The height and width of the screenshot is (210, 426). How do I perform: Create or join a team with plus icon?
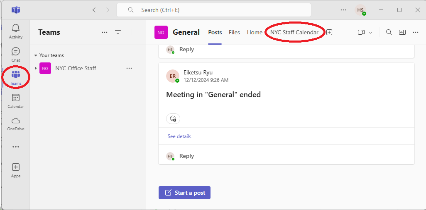tap(131, 32)
